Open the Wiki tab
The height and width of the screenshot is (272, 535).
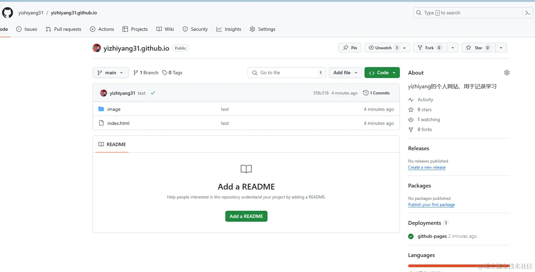[165, 29]
